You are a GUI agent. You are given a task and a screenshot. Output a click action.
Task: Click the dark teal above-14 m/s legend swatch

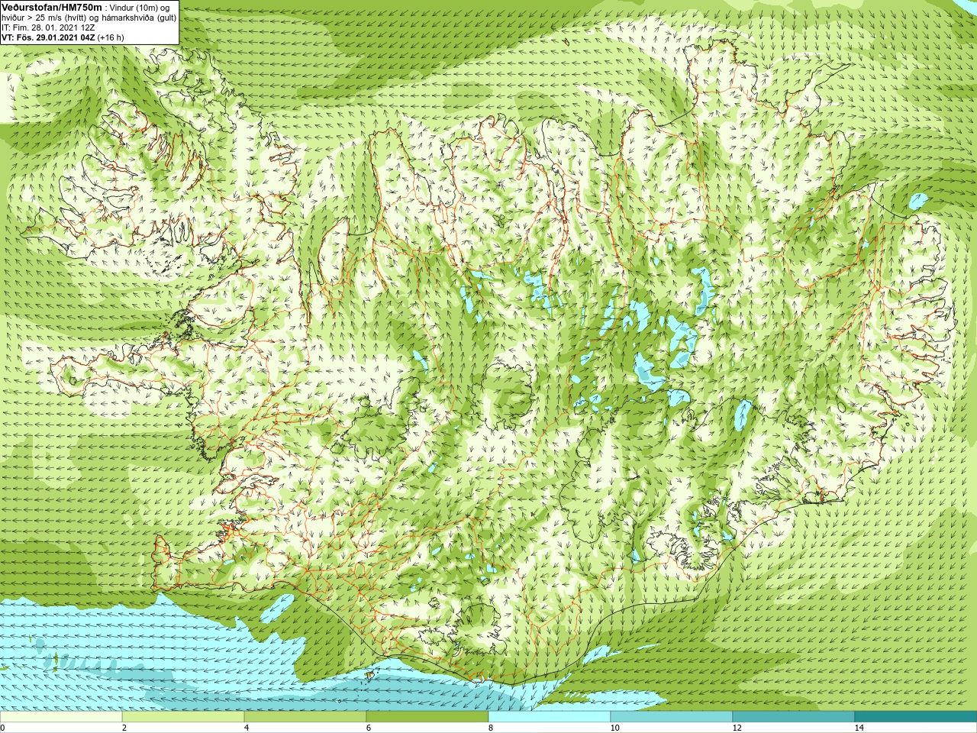coord(916,717)
